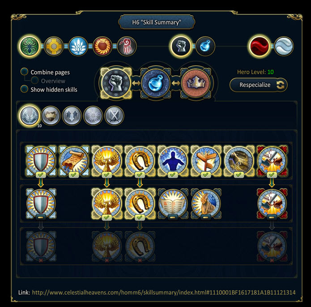This screenshot has width=311, height=307.
Task: Choose the open book skill icon
Action: pyautogui.click(x=173, y=204)
